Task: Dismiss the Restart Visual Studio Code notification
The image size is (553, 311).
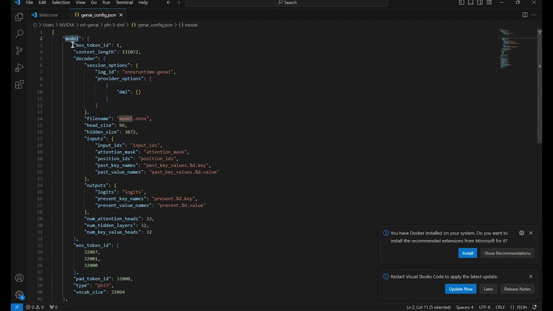Action: coord(531,276)
